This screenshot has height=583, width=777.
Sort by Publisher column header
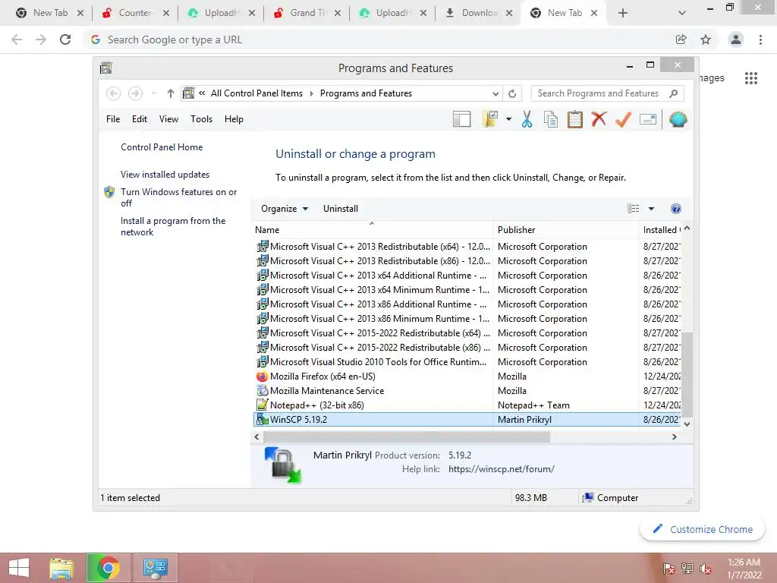[x=565, y=229]
